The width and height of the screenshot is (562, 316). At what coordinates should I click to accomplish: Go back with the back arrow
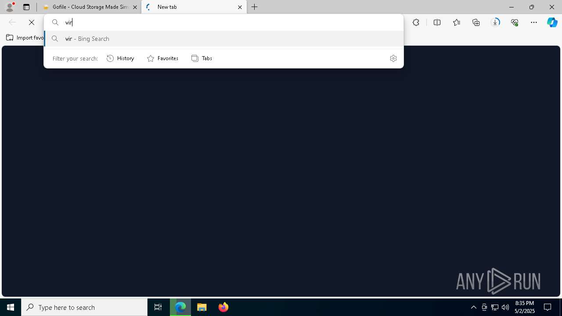pyautogui.click(x=12, y=22)
